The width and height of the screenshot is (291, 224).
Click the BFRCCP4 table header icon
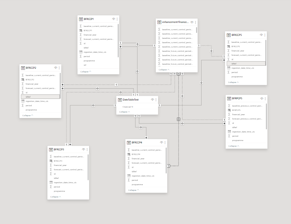point(129,143)
